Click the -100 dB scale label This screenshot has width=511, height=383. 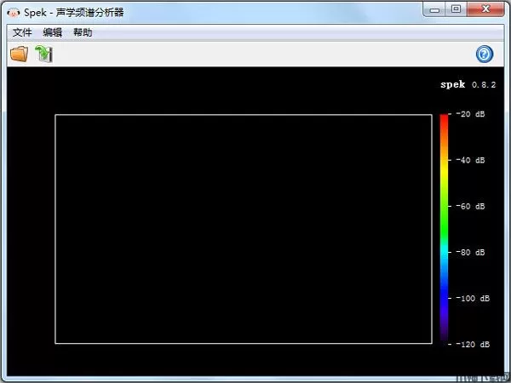click(x=473, y=299)
